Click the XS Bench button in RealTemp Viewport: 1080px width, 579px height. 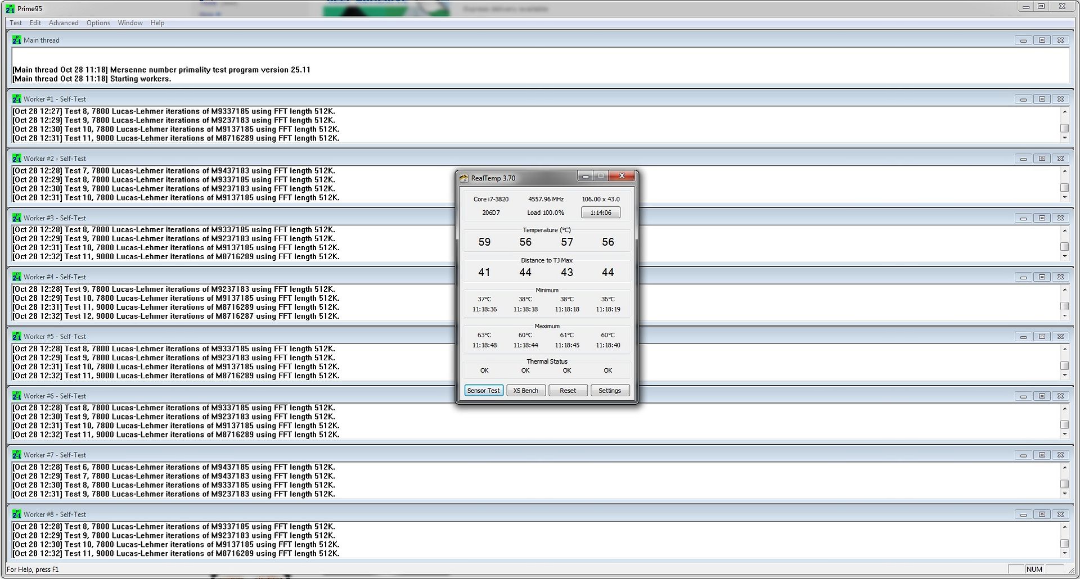[526, 391]
